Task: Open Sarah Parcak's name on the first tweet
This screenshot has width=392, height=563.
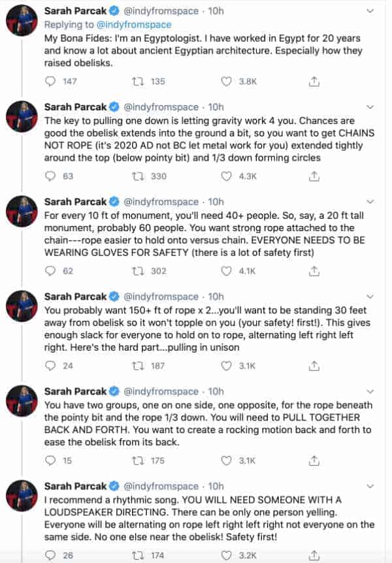Action: pos(75,11)
